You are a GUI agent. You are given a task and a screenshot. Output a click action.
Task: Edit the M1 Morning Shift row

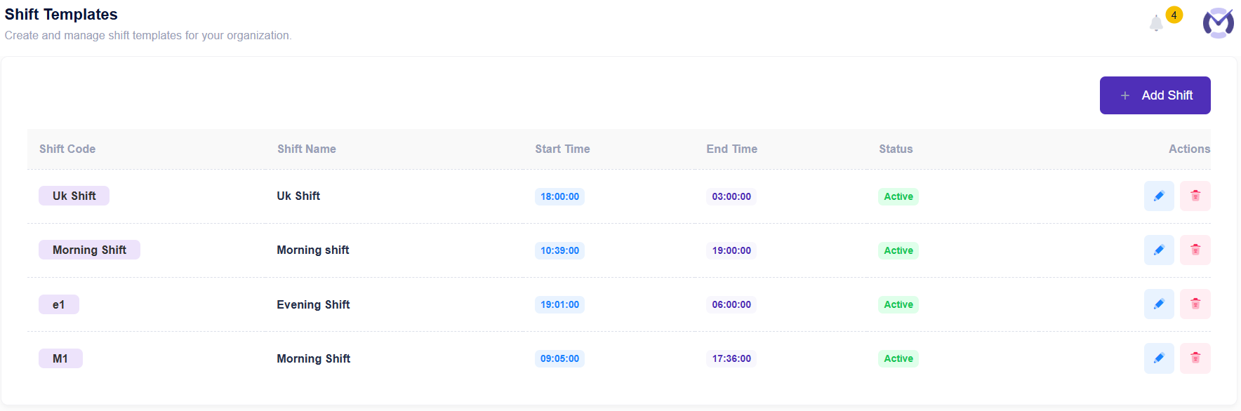(1159, 358)
